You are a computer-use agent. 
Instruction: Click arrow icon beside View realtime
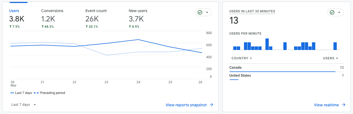(x=344, y=105)
